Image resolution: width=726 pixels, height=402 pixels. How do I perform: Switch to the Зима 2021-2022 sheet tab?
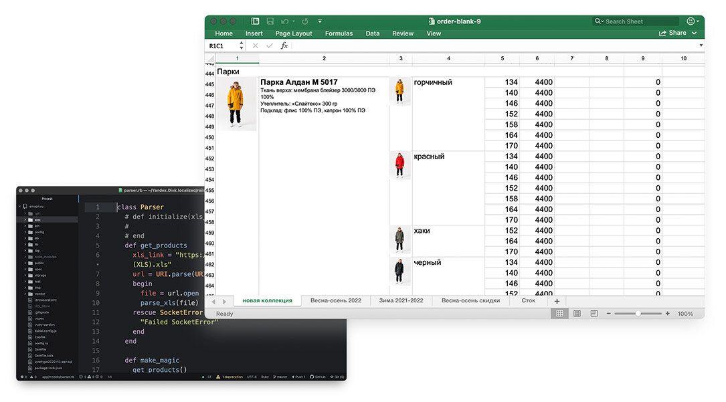click(401, 301)
